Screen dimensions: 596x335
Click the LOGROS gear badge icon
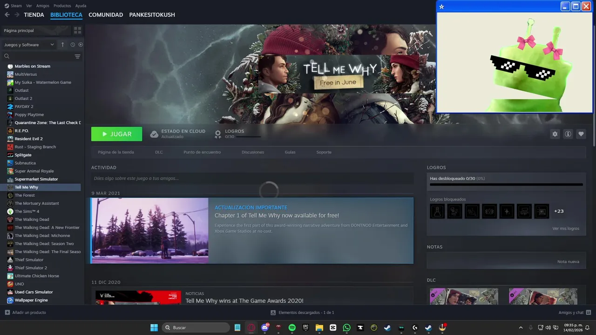[x=217, y=134]
